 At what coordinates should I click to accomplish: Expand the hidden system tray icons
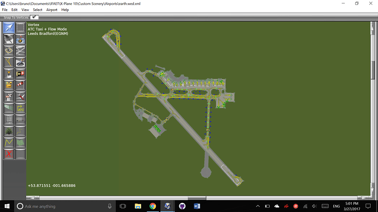[x=258, y=206]
